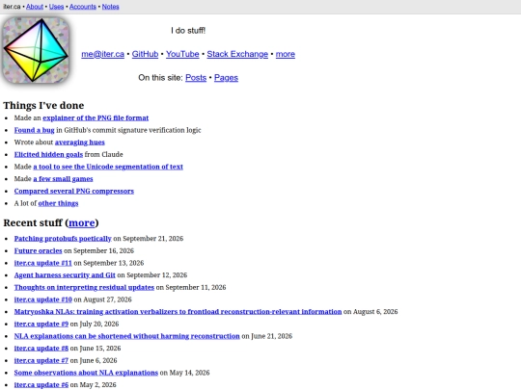
Task: Open the YouTube link
Action: 182,54
